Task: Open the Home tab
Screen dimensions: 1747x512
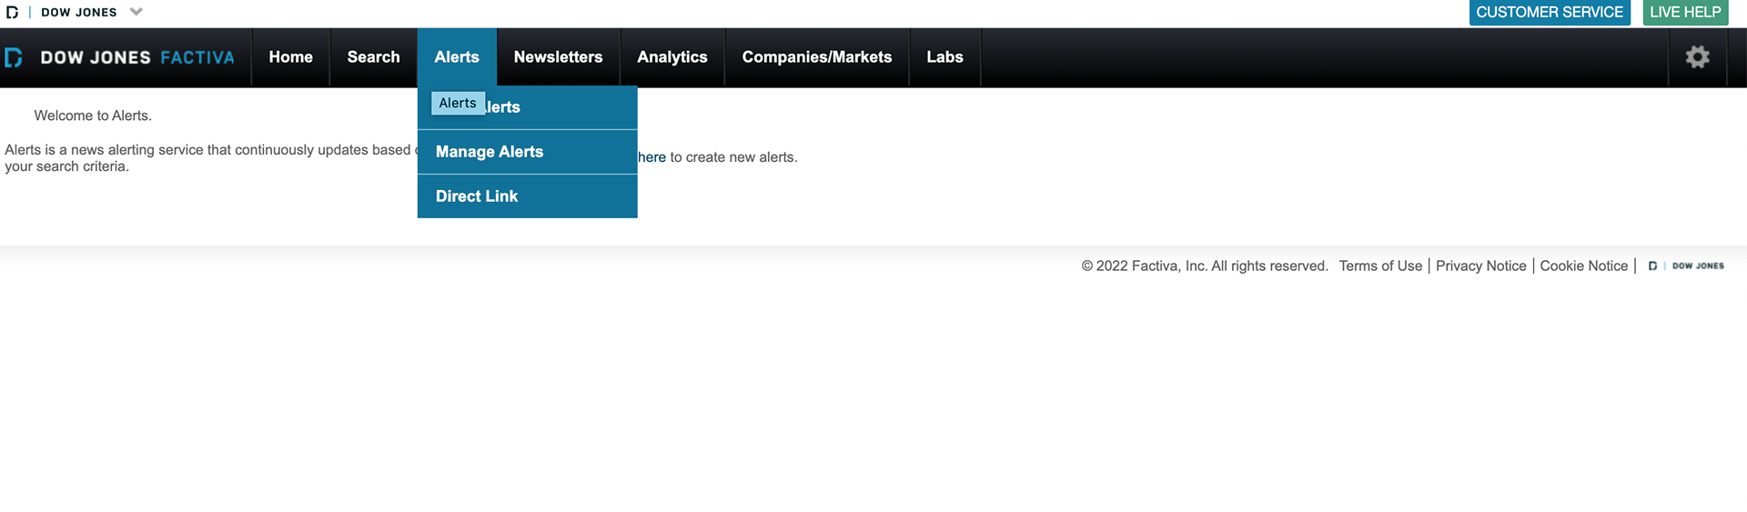Action: [290, 57]
